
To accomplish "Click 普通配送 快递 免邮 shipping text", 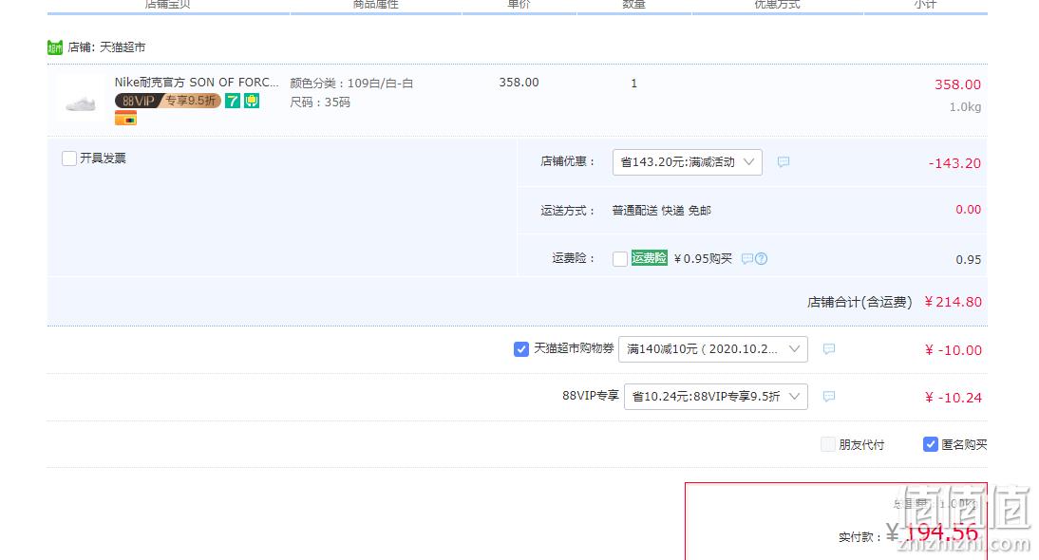I will (x=661, y=211).
